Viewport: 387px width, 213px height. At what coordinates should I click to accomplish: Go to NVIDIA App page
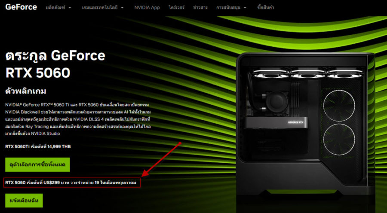pos(147,7)
